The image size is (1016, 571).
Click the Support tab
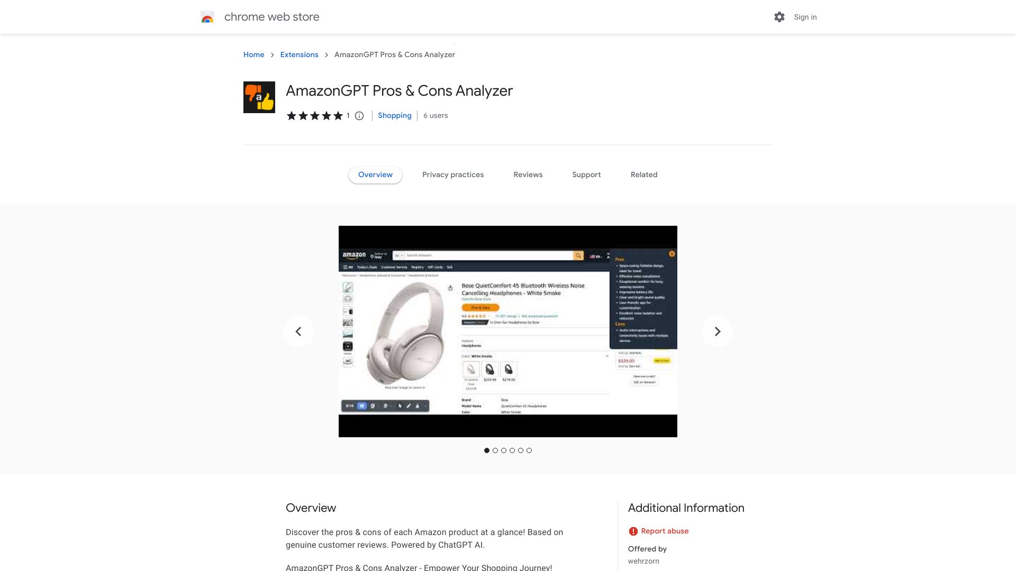pos(586,174)
